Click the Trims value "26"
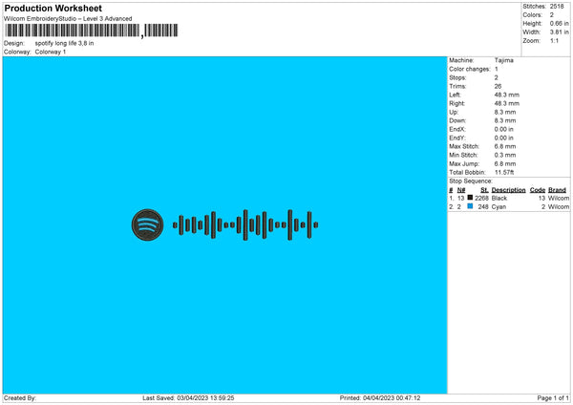 pos(498,86)
